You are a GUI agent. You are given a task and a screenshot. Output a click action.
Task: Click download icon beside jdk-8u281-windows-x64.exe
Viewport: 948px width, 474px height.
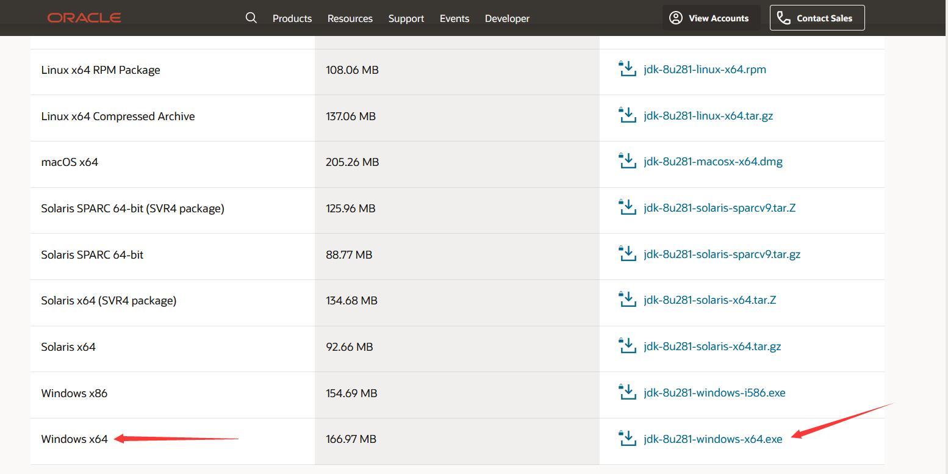pos(627,439)
